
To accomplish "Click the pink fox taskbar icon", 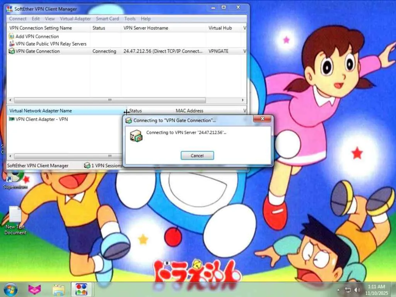I will tap(34, 290).
